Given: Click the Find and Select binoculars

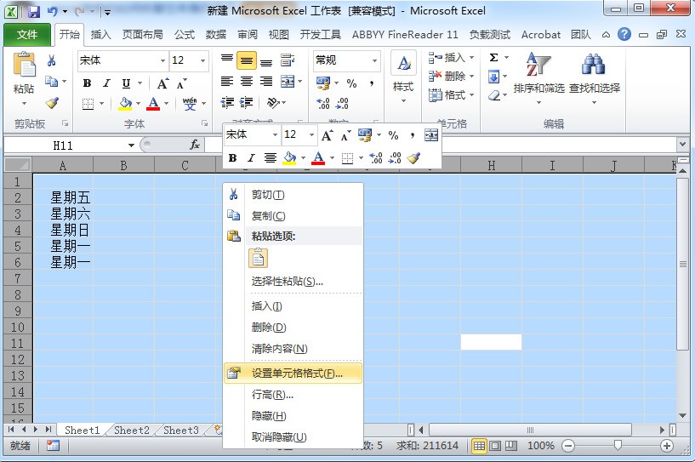Looking at the screenshot, I should (594, 65).
